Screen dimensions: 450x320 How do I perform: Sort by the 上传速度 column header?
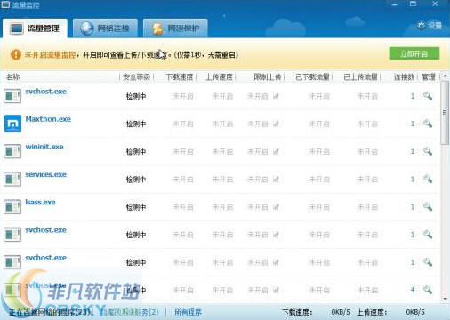220,77
